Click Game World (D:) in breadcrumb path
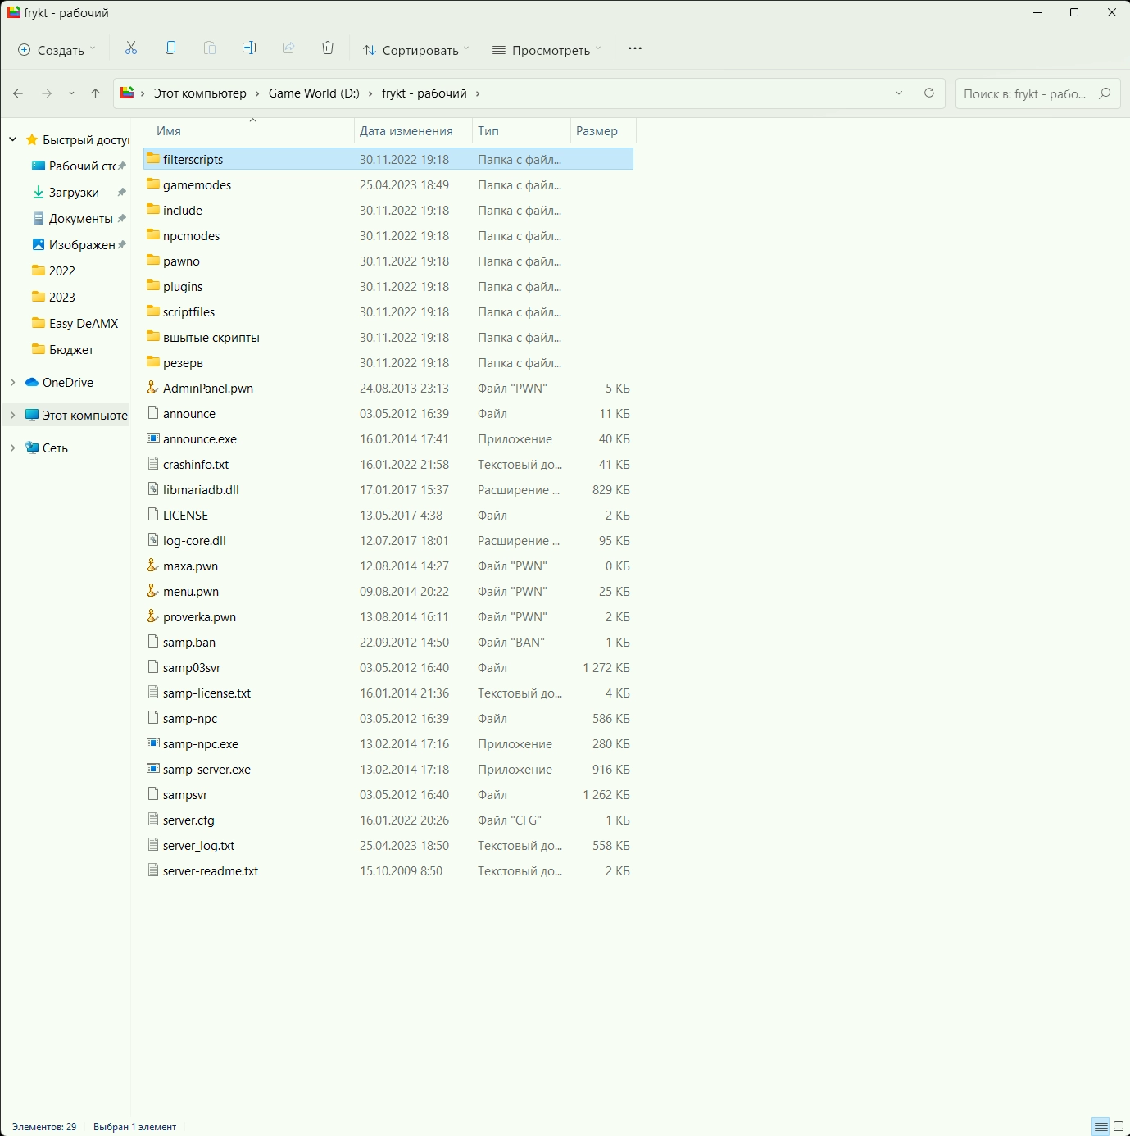 click(314, 93)
